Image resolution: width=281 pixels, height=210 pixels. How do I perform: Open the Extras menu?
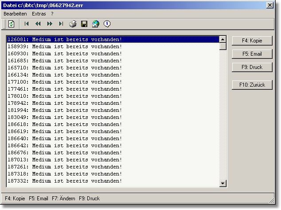(39, 14)
